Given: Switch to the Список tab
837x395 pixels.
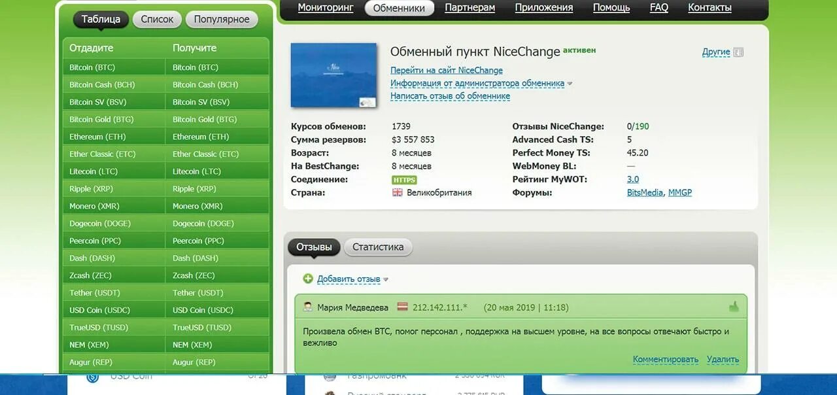Looking at the screenshot, I should pos(157,19).
